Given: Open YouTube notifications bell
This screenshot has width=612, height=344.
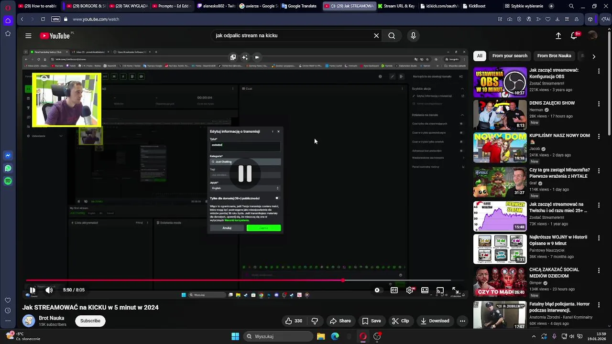Looking at the screenshot, I should 574,35.
